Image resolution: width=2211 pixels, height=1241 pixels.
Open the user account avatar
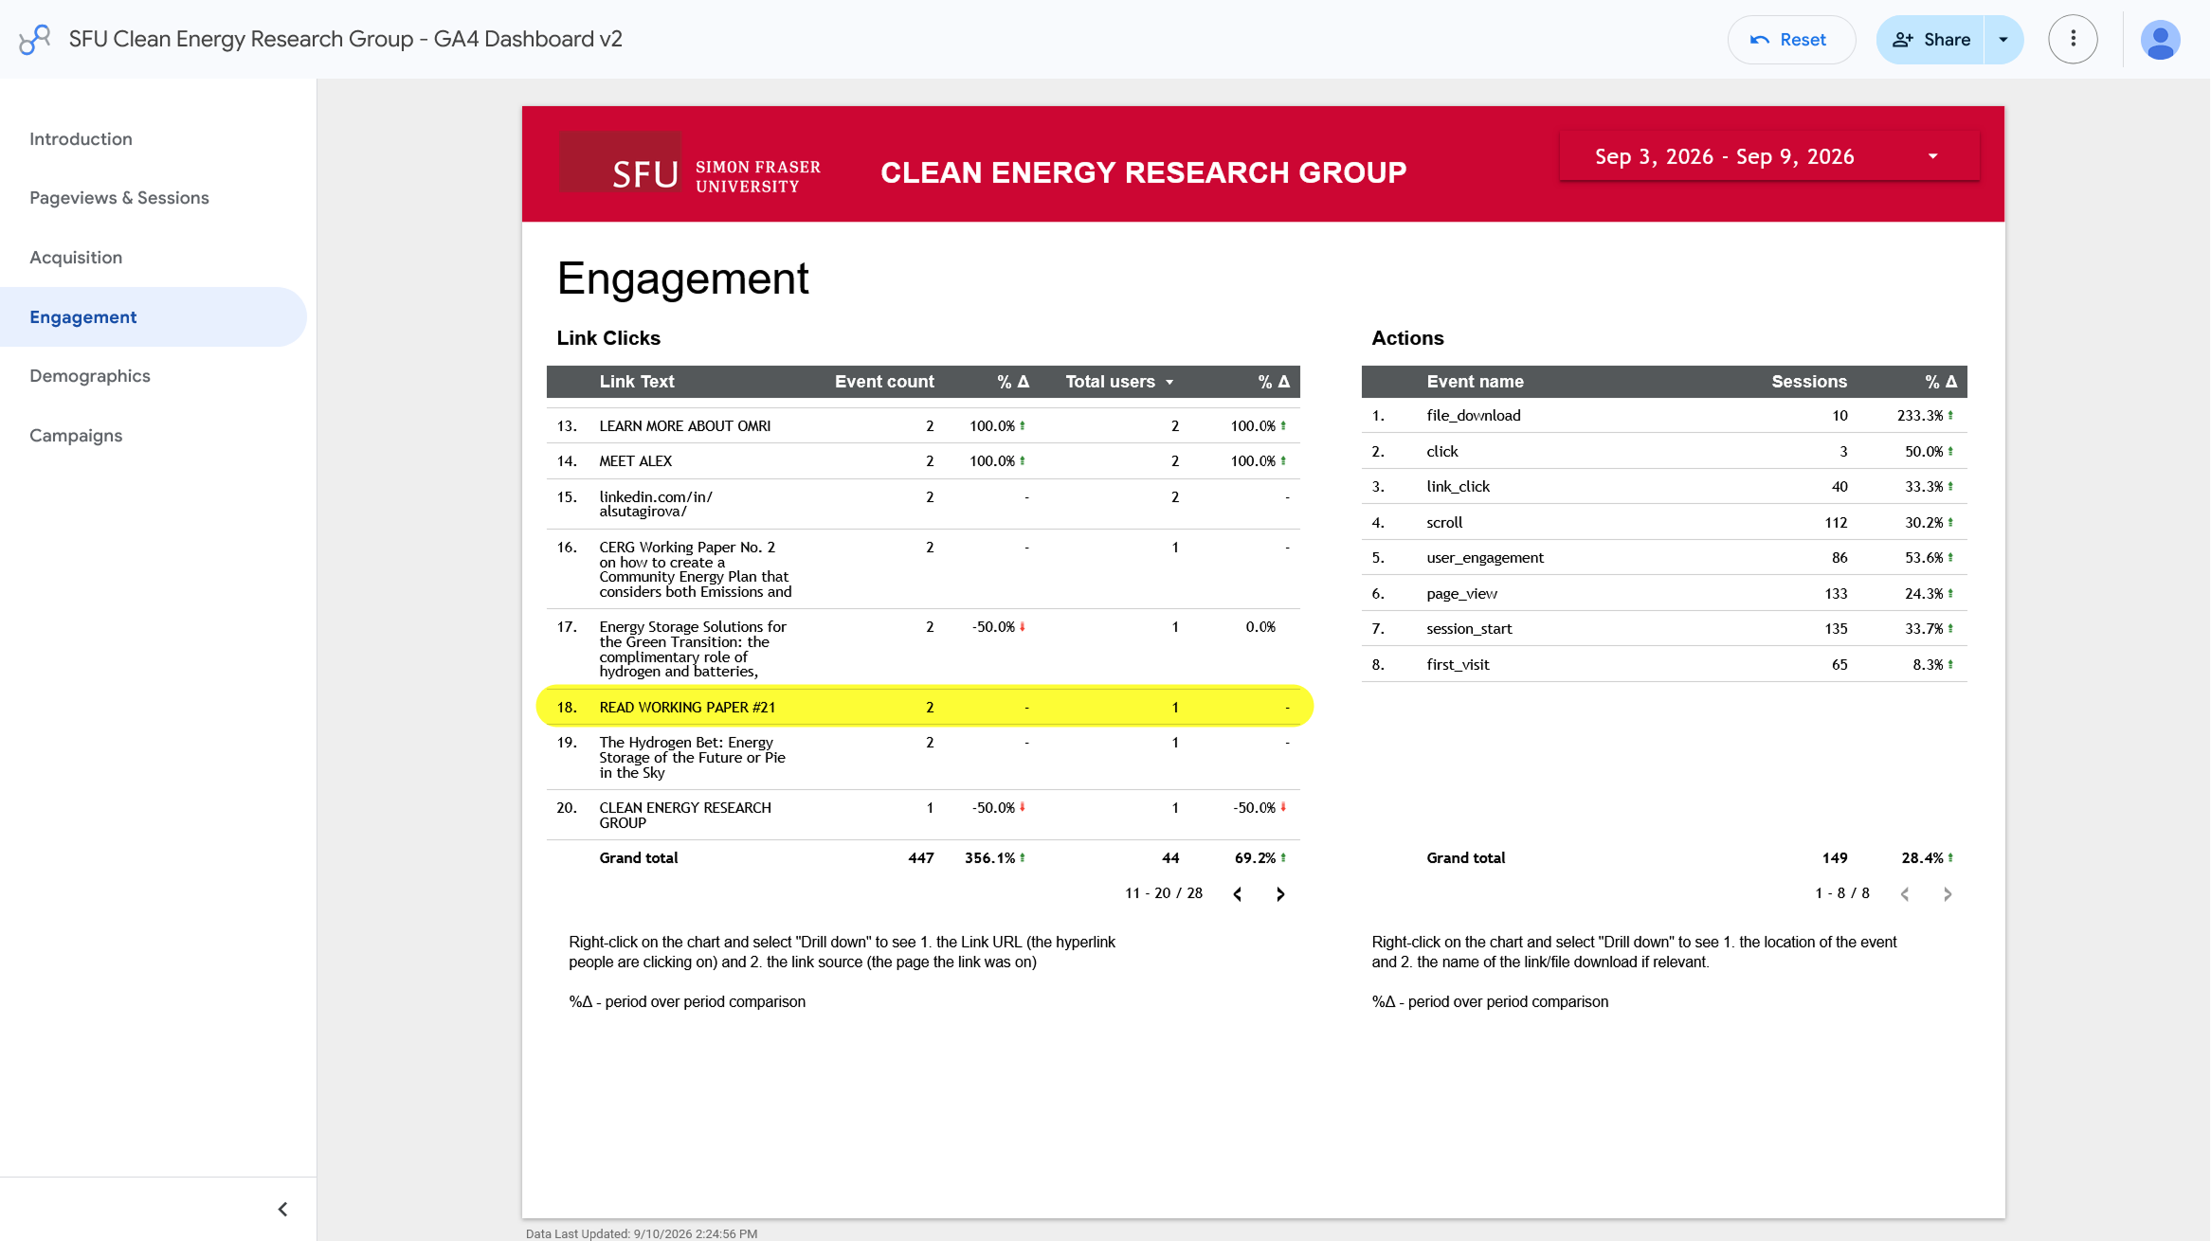click(x=2160, y=39)
